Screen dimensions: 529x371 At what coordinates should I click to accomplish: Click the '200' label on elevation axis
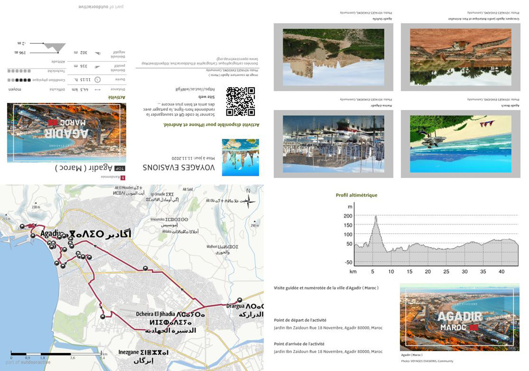coord(348,216)
